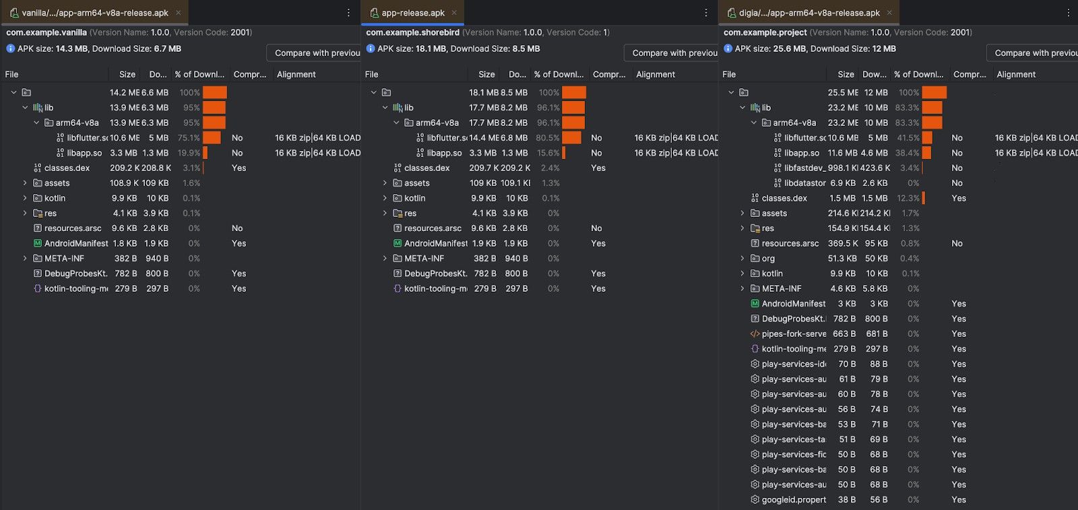Select libfastdev file icon in digia pane
Image resolution: width=1078 pixels, height=510 pixels.
coord(778,168)
